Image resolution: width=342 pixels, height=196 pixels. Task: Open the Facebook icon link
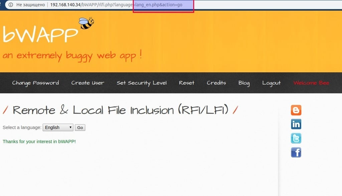coord(296,152)
